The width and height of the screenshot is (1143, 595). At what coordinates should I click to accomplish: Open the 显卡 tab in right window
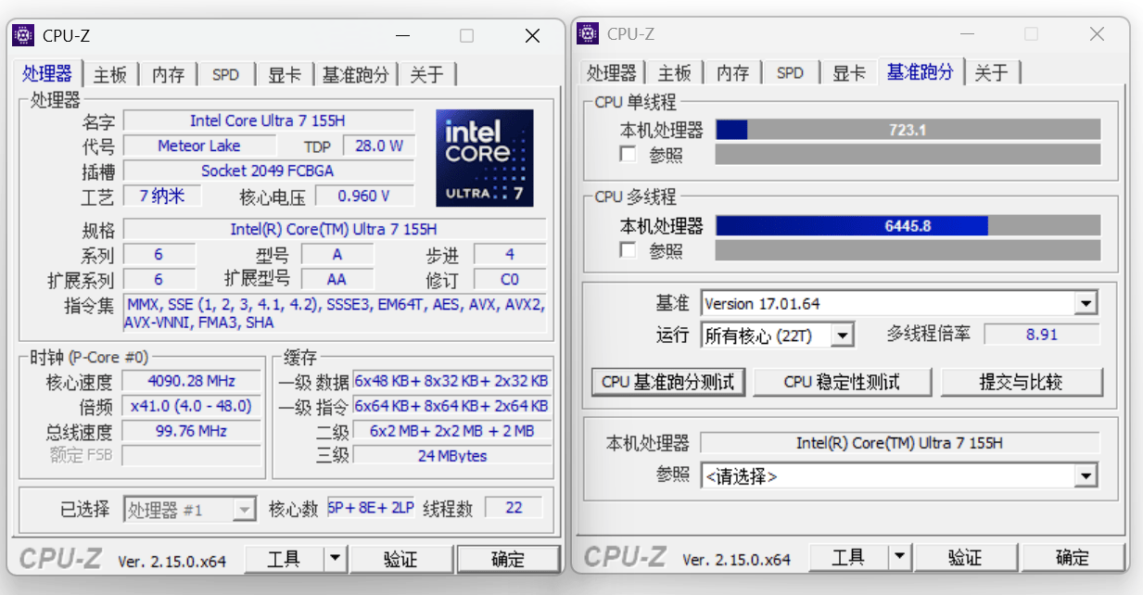click(848, 72)
